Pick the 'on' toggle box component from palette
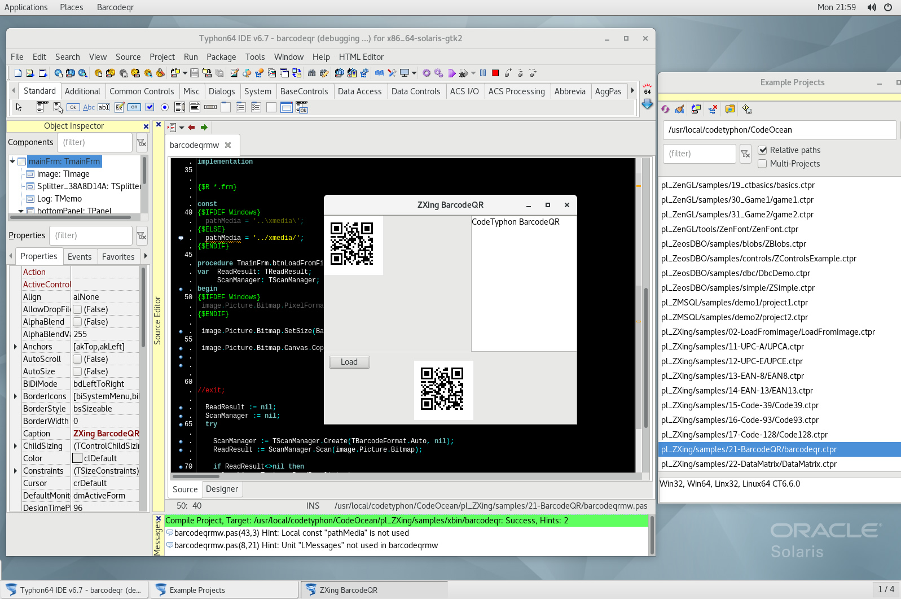901x599 pixels. pos(134,107)
